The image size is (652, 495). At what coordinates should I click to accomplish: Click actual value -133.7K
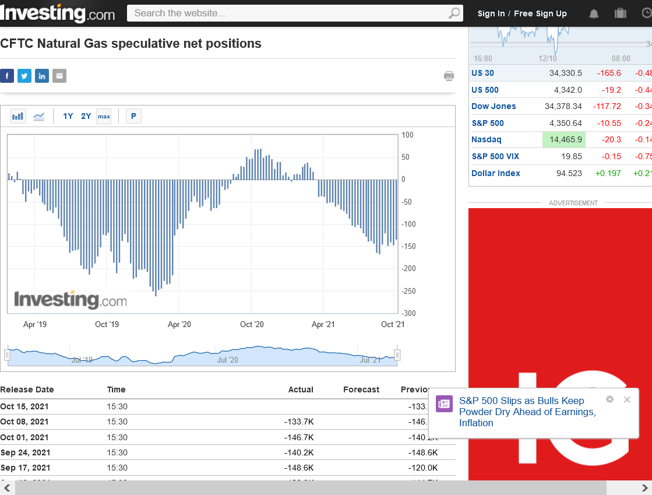click(x=299, y=422)
